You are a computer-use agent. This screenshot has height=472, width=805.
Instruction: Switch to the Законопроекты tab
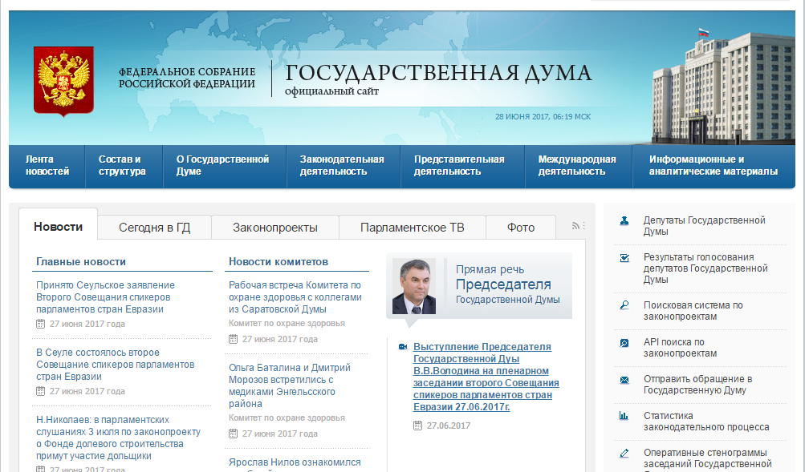pos(275,228)
